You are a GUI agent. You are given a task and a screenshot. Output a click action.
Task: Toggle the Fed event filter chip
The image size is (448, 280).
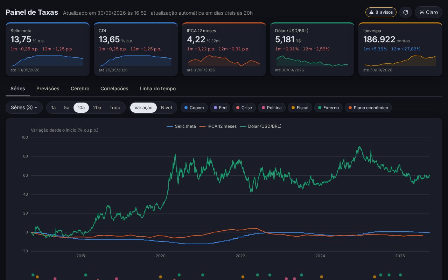pyautogui.click(x=220, y=107)
